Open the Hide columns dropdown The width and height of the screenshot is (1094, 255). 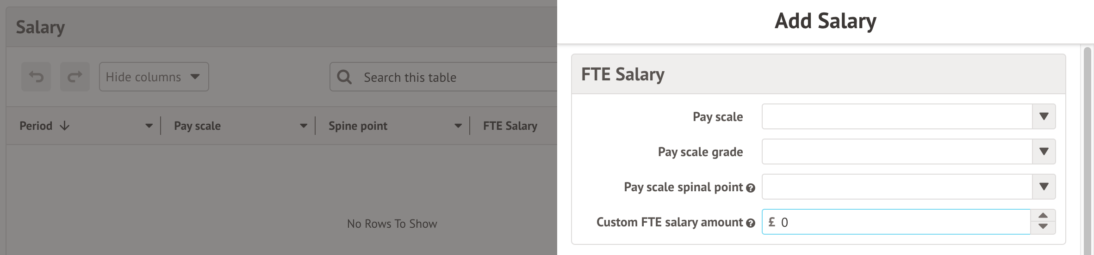click(x=154, y=77)
